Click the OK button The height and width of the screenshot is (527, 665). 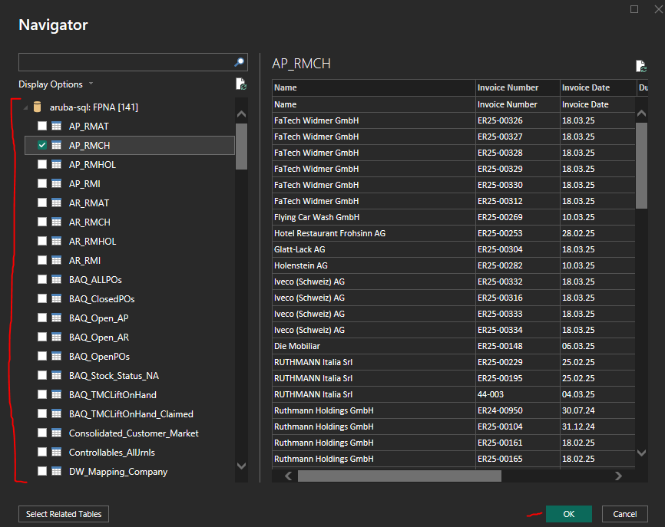[x=569, y=514]
